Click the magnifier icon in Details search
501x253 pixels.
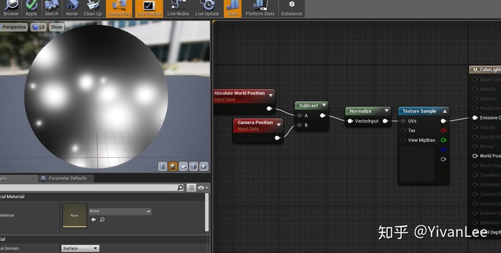point(180,188)
